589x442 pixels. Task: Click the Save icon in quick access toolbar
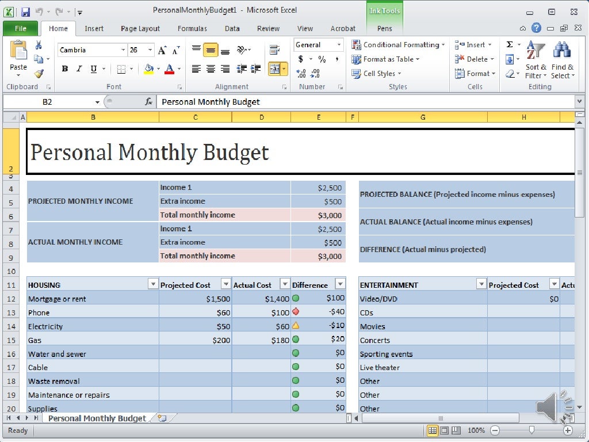click(x=25, y=12)
